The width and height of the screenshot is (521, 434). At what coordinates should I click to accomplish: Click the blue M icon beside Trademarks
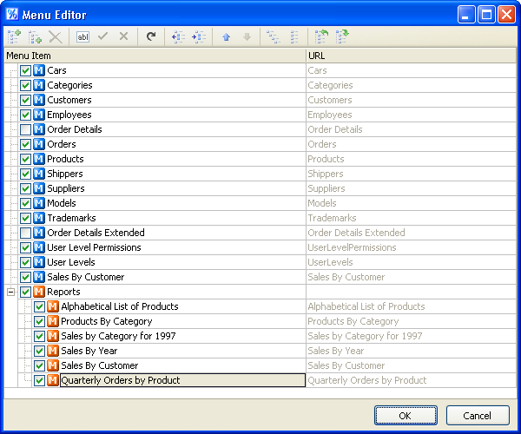(x=39, y=218)
